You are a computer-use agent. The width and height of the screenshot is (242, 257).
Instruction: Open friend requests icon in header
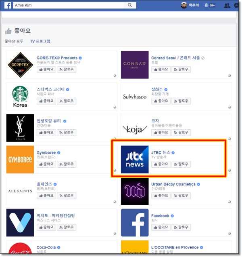227,5
